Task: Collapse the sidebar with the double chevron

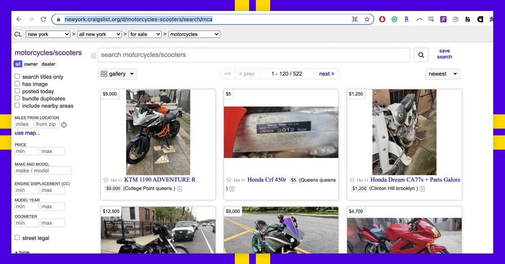Action: (x=93, y=55)
